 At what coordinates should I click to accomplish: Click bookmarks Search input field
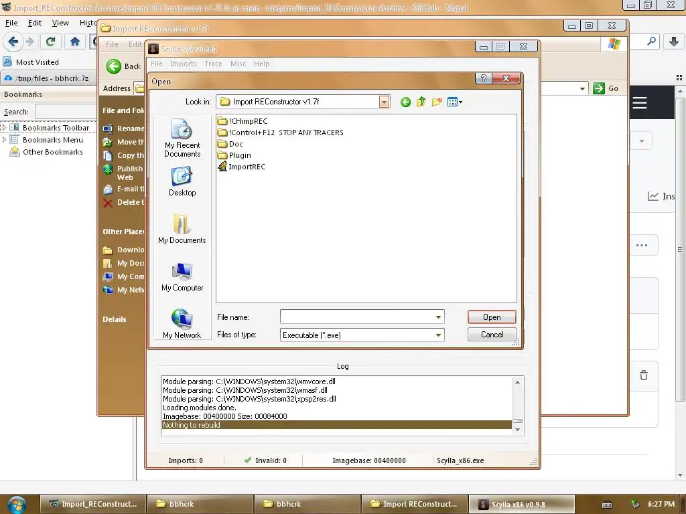click(x=66, y=112)
